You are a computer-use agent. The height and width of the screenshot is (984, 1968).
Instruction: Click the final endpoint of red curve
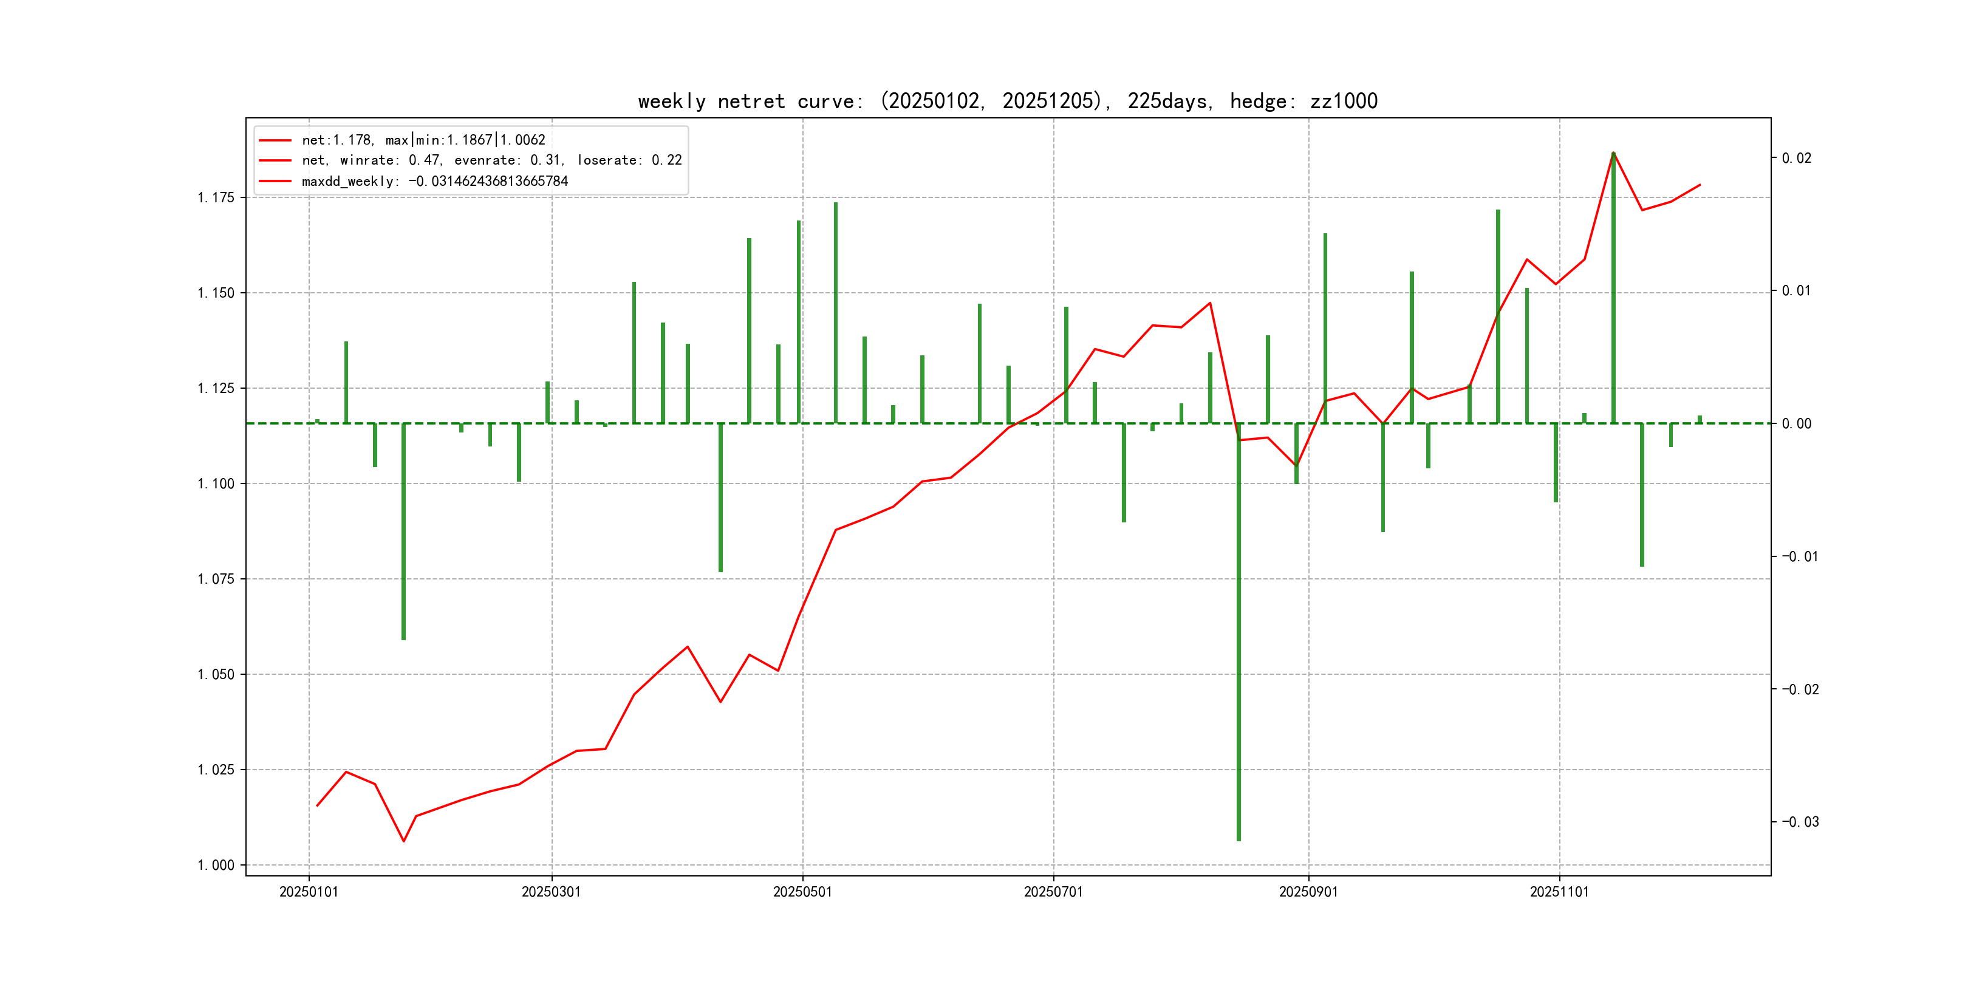1700,185
